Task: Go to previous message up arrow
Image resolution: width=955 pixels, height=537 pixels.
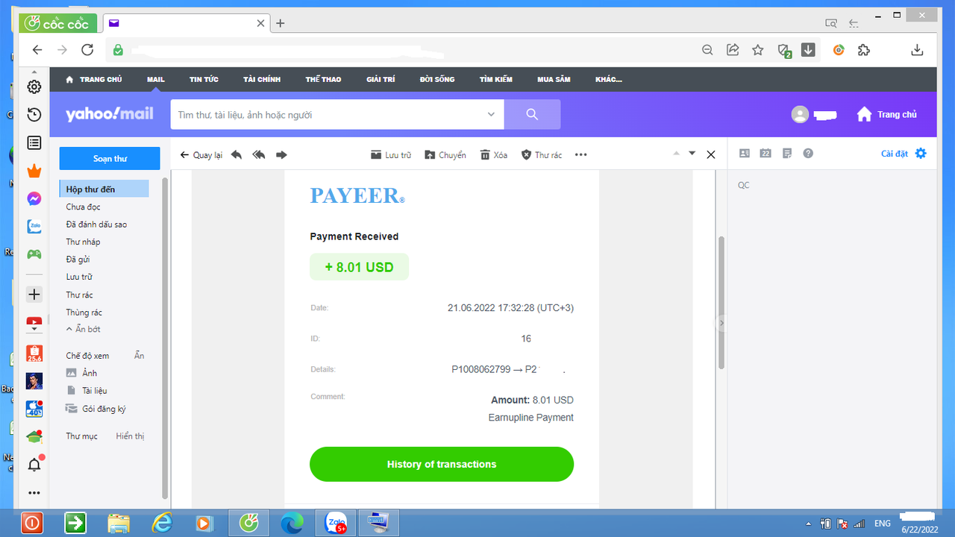Action: click(x=677, y=153)
